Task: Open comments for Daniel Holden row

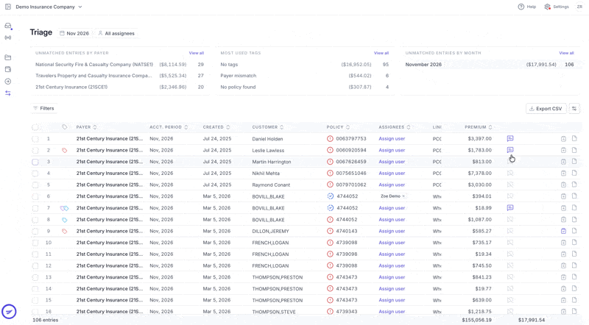Action: tap(510, 138)
